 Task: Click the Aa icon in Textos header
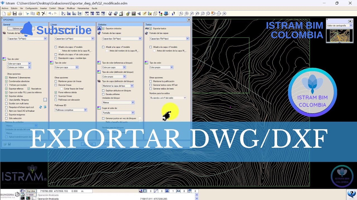click(x=147, y=29)
